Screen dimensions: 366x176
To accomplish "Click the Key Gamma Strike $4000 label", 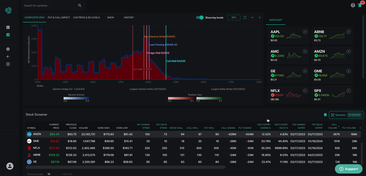I will (160, 37).
